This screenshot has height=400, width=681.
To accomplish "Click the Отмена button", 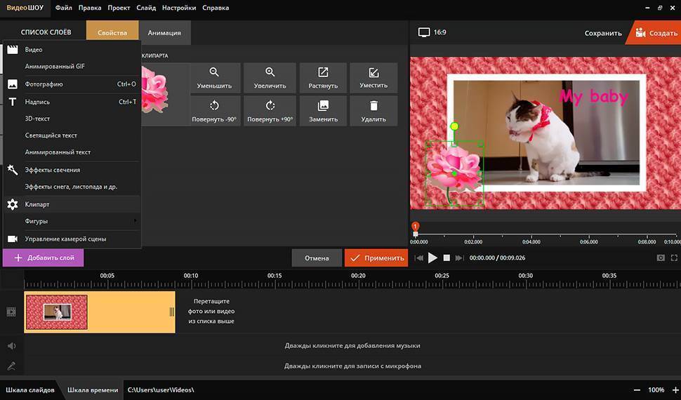I will [x=317, y=258].
